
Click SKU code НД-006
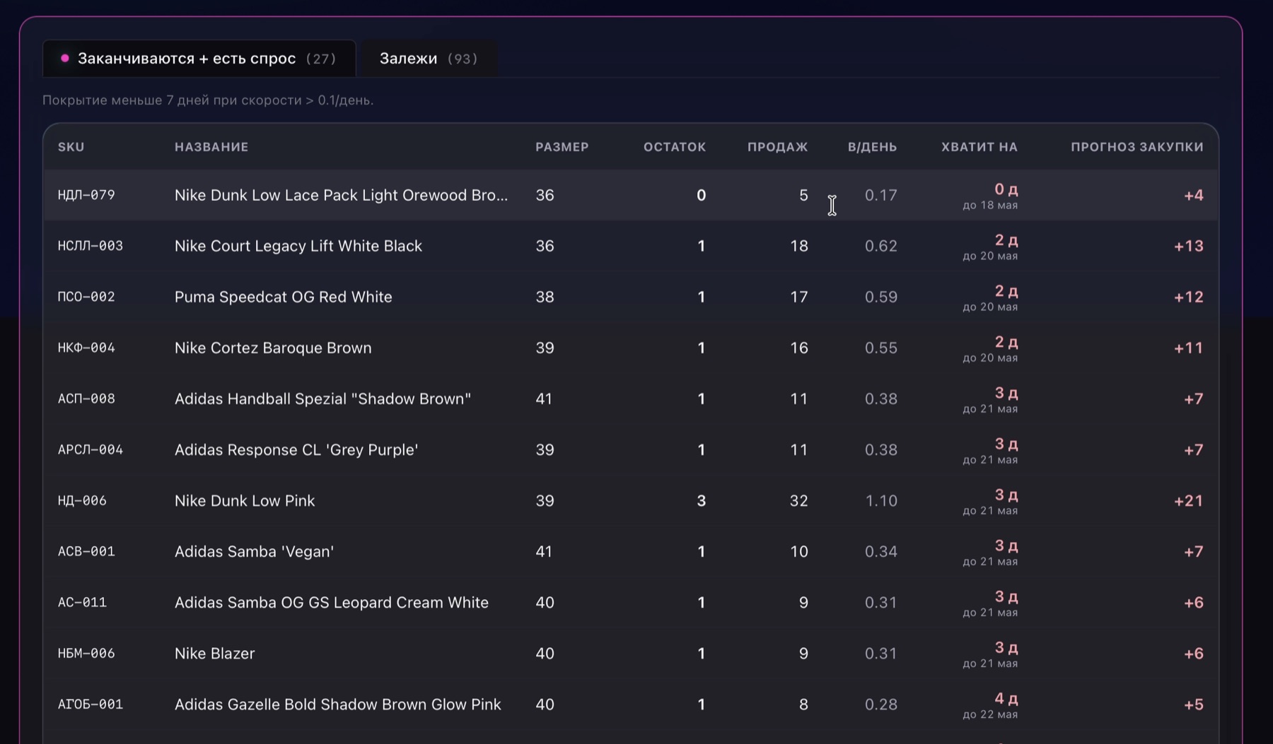click(82, 500)
